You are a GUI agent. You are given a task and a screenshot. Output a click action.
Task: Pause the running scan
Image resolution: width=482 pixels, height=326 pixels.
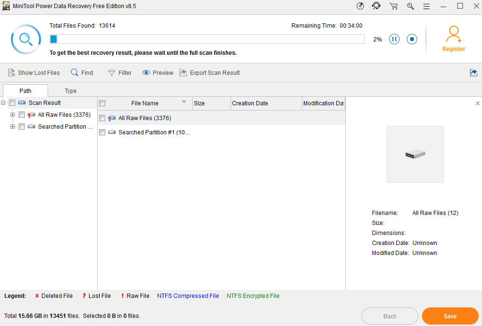pyautogui.click(x=394, y=40)
